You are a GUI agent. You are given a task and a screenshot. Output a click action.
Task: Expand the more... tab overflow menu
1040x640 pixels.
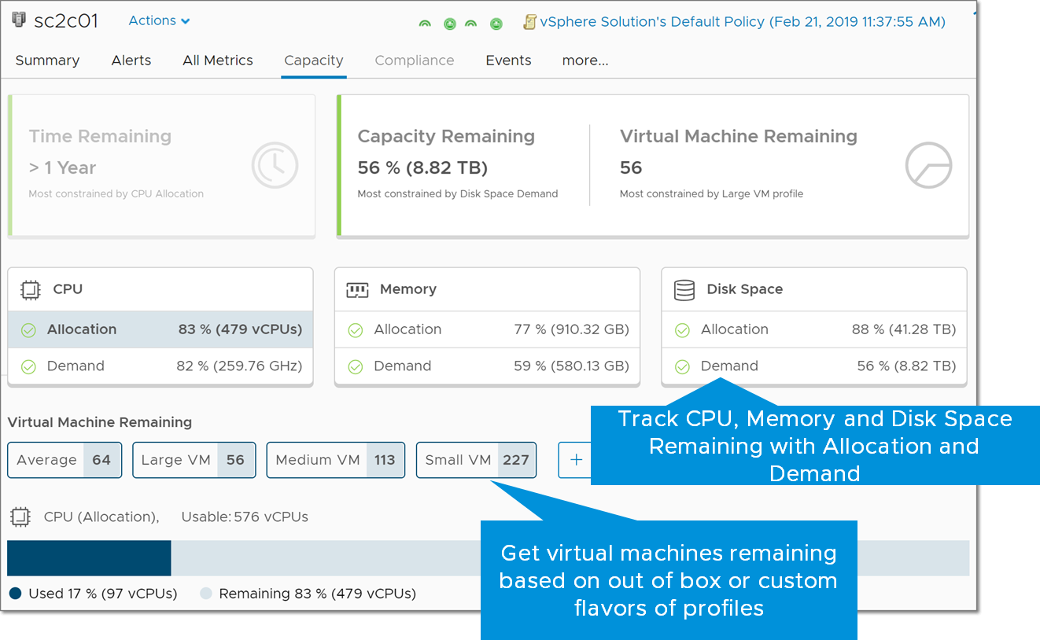(585, 61)
